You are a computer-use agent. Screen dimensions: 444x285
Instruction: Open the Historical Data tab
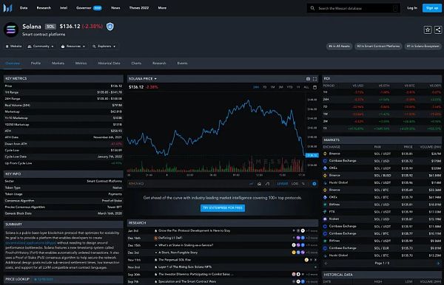pyautogui.click(x=109, y=63)
